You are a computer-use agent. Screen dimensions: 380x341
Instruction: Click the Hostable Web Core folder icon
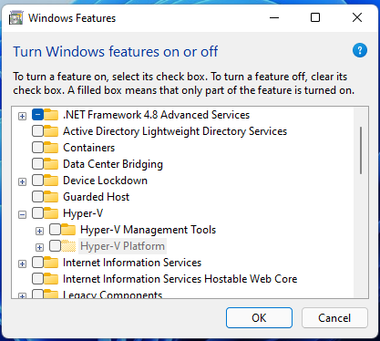coord(51,279)
